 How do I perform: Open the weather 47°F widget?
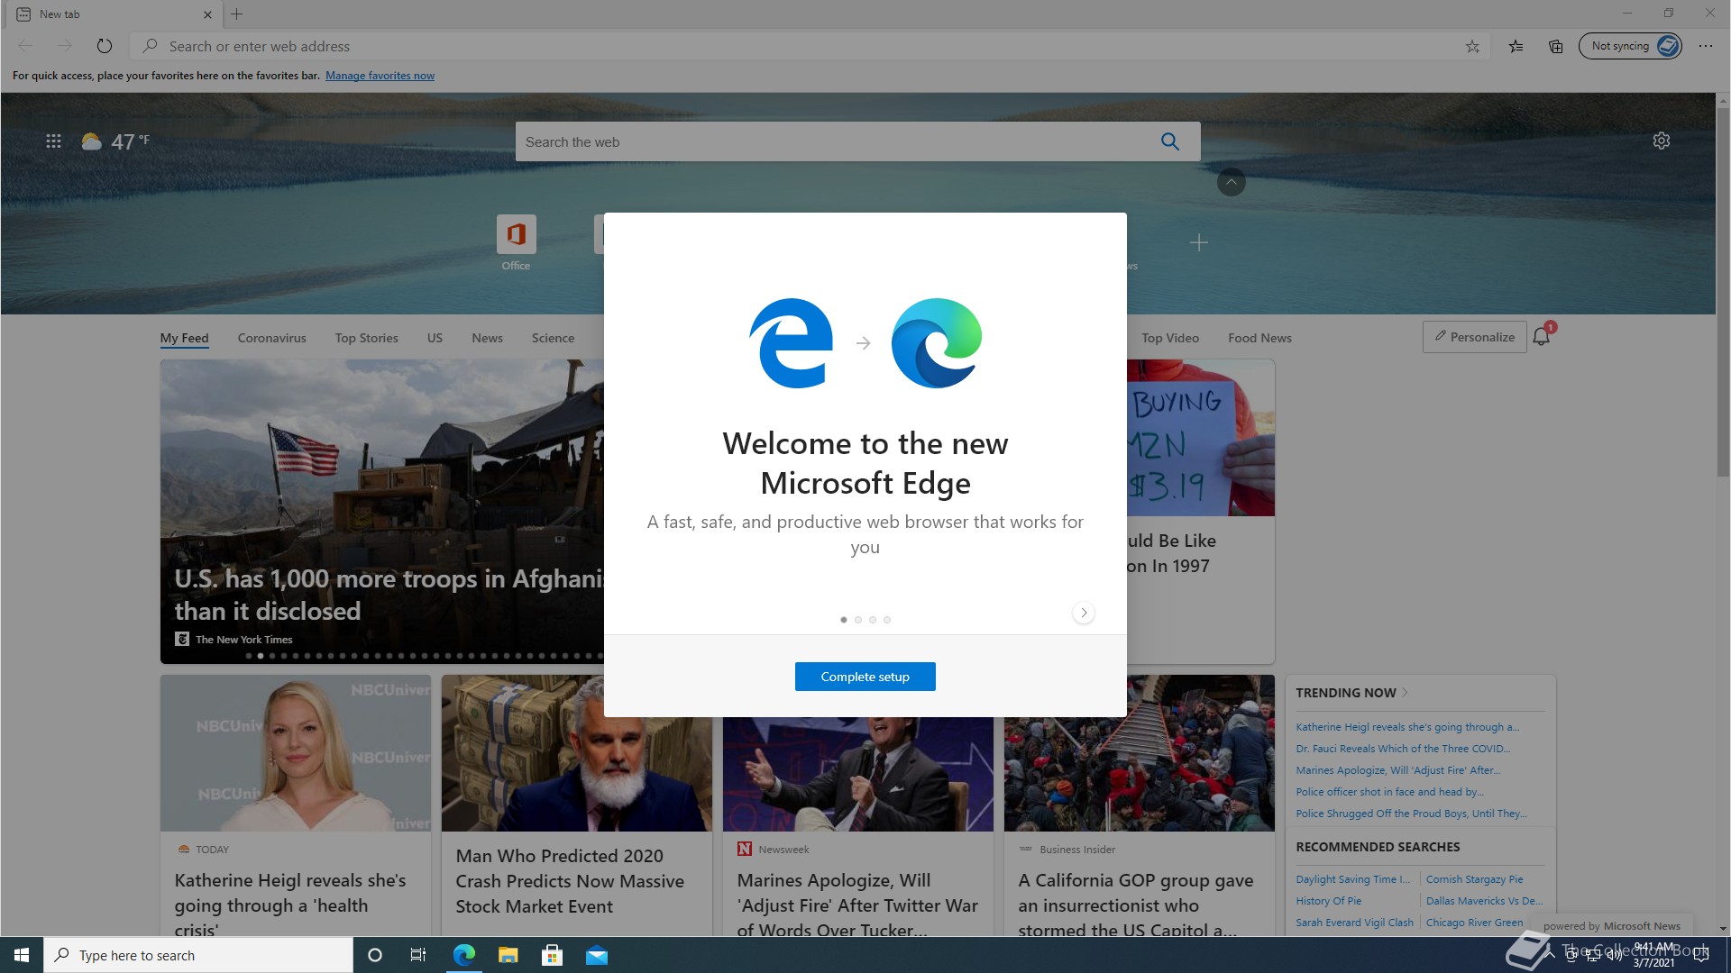tap(115, 141)
